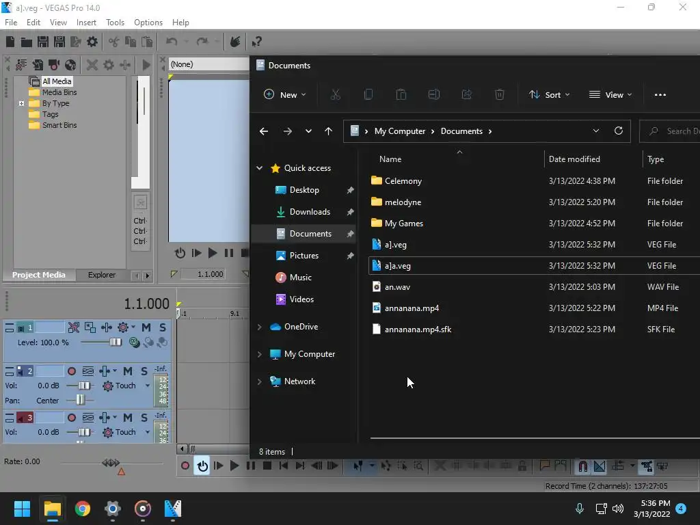The image size is (700, 525).
Task: Expand OneDrive in navigation pane
Action: click(x=259, y=327)
